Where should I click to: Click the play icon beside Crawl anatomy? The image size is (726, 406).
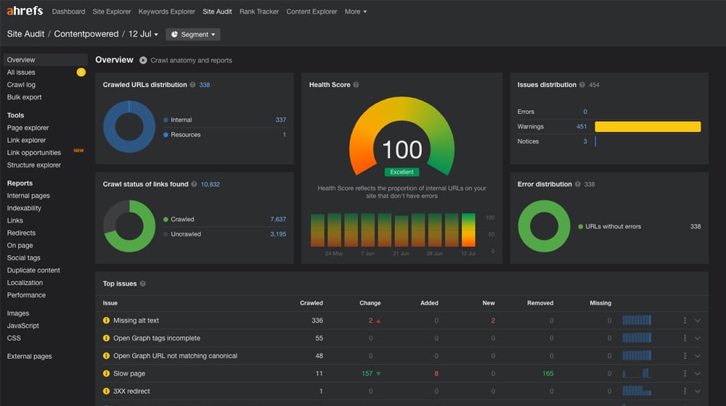143,60
